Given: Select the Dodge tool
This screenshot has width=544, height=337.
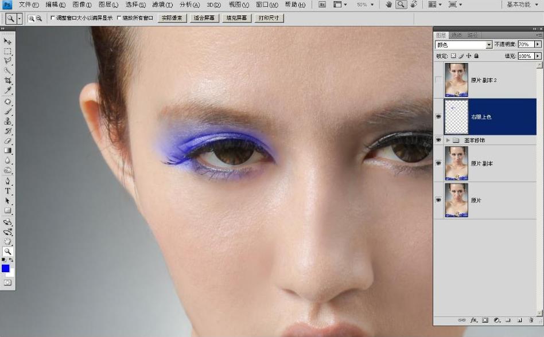Looking at the screenshot, I should click(7, 170).
